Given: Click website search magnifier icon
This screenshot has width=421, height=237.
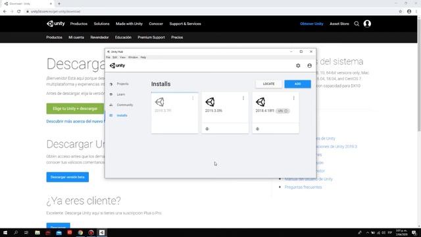Looking at the screenshot, I should tap(357, 24).
